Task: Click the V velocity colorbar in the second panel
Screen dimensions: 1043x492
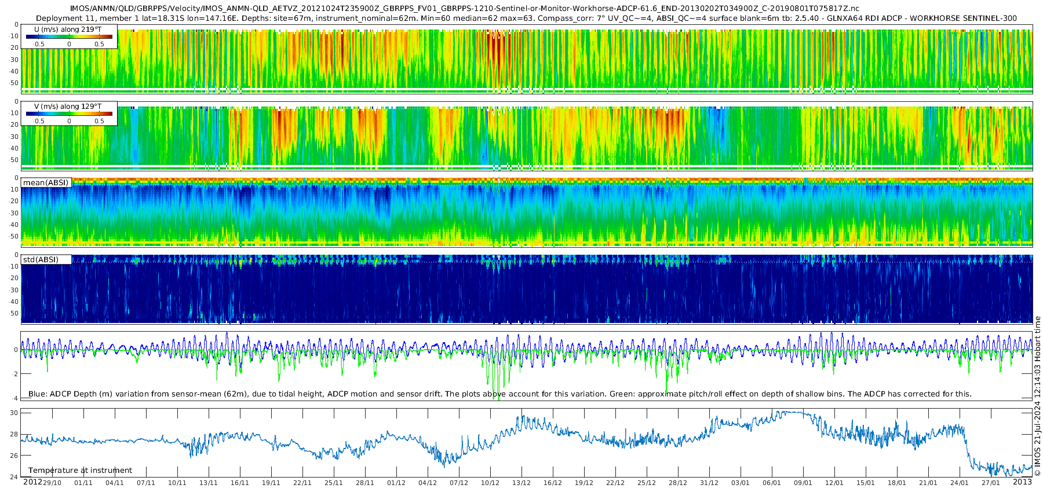Action: 69,113
